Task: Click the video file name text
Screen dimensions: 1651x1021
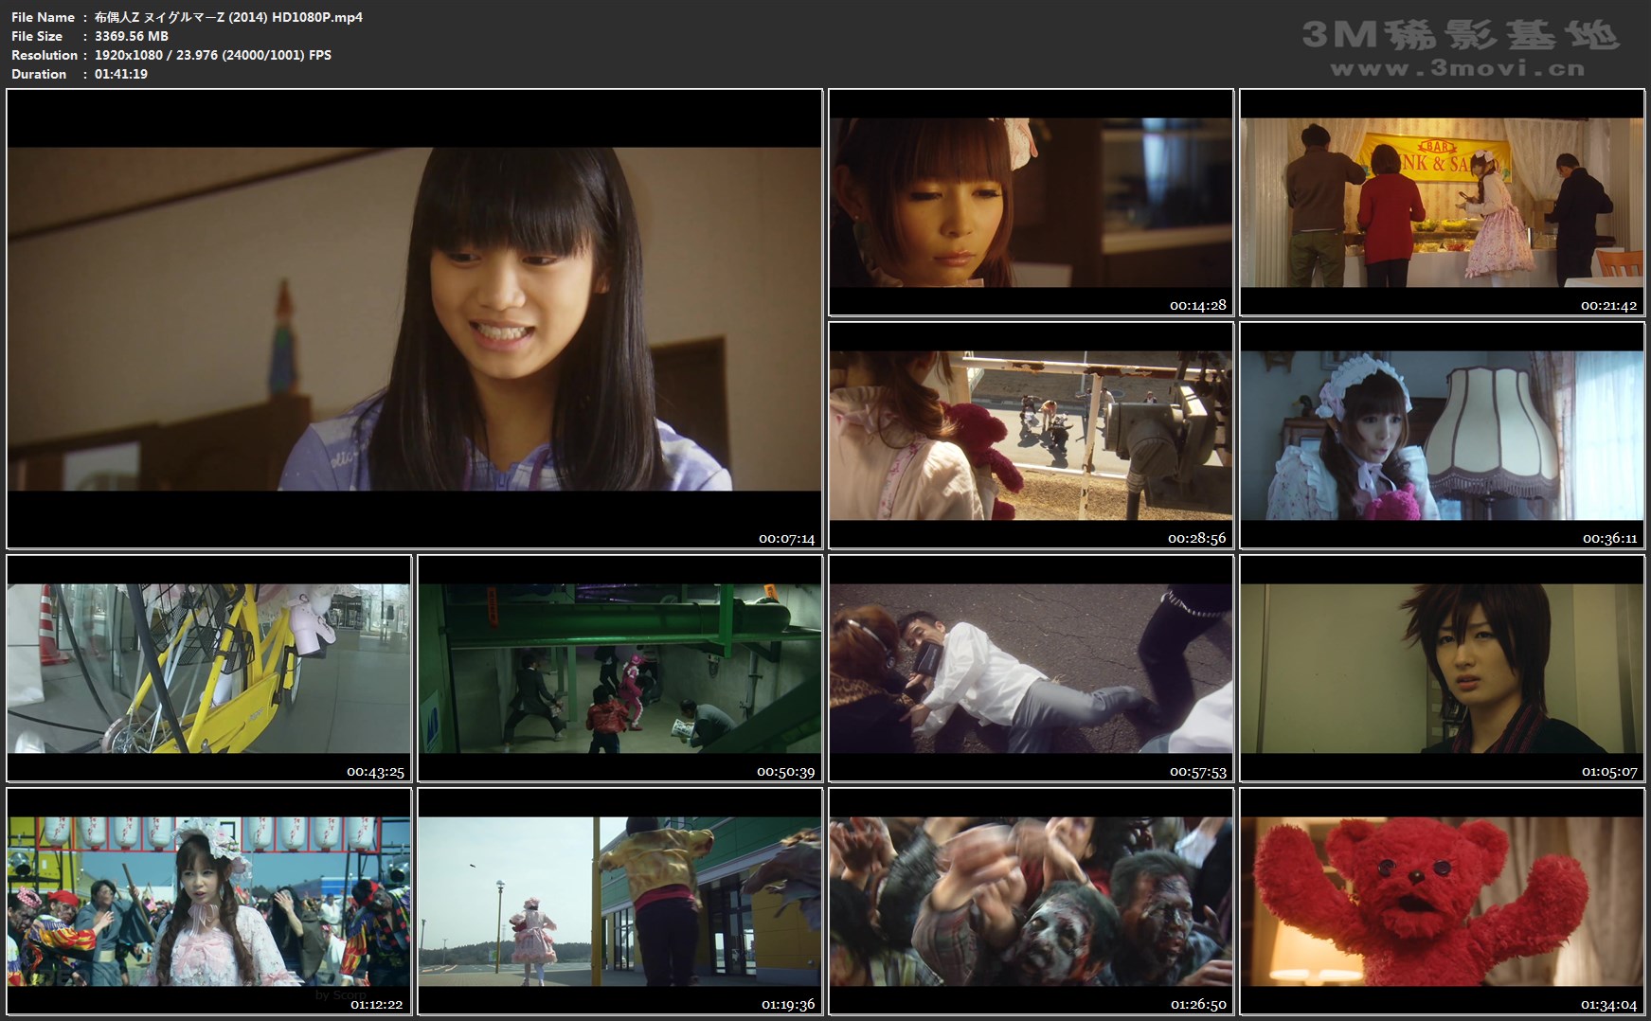Action: [228, 17]
